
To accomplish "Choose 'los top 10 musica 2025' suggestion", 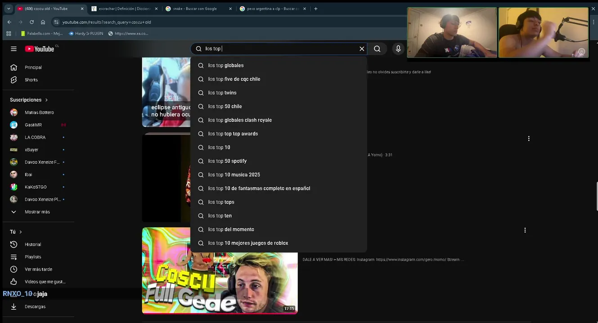I will pos(279,175).
